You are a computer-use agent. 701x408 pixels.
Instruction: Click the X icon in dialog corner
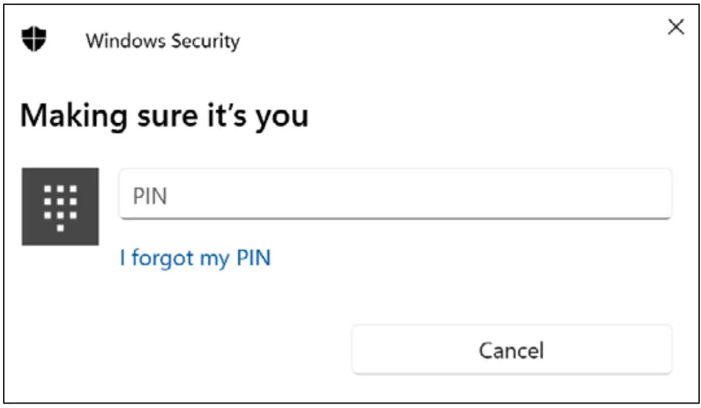[x=676, y=27]
